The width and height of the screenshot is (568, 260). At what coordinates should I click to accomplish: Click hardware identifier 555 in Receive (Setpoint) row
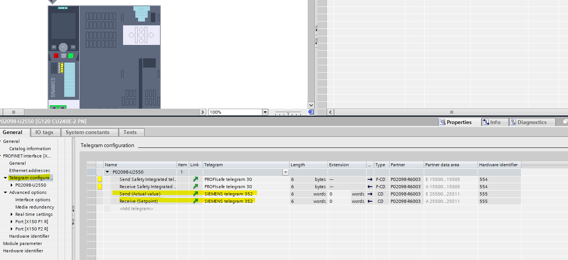[483, 201]
